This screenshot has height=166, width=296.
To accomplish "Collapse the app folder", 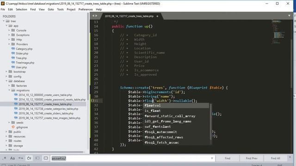I will 6,26.
